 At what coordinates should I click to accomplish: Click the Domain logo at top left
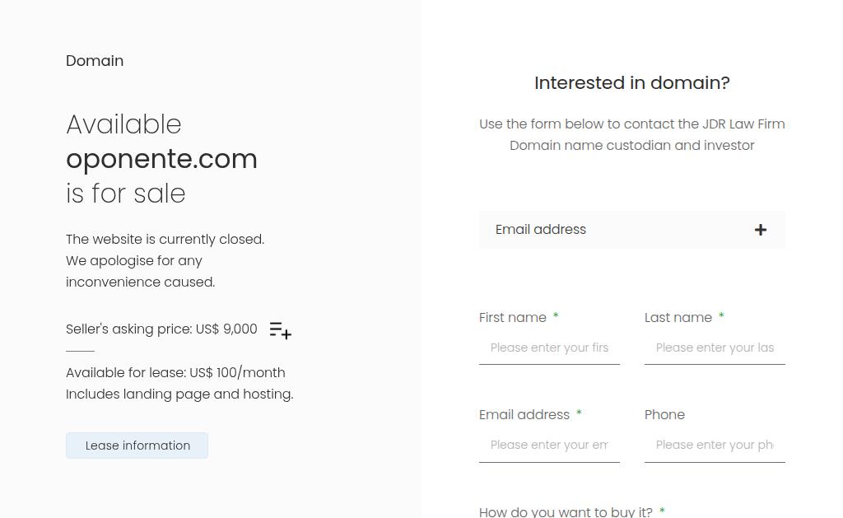coord(95,61)
